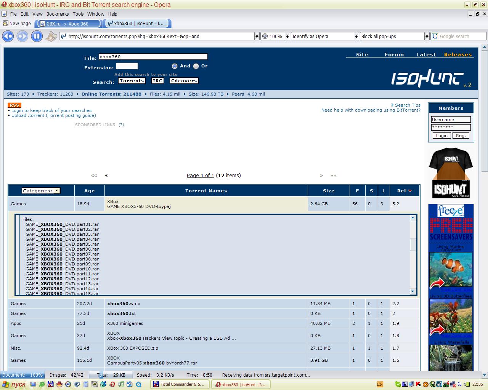Focus the File search input field
The image size is (488, 390).
coord(153,57)
